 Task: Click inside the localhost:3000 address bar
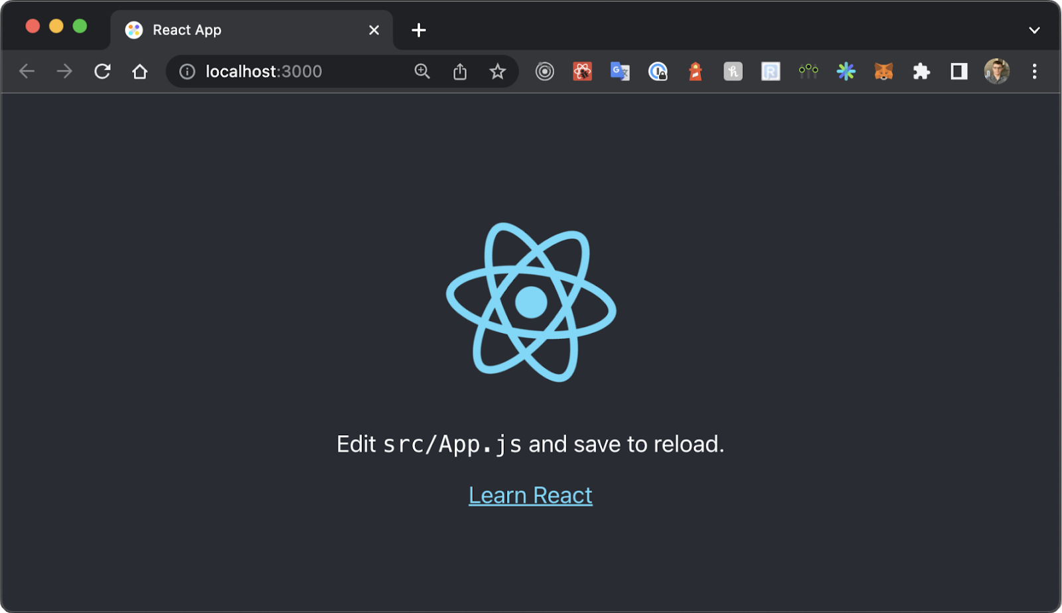point(279,71)
